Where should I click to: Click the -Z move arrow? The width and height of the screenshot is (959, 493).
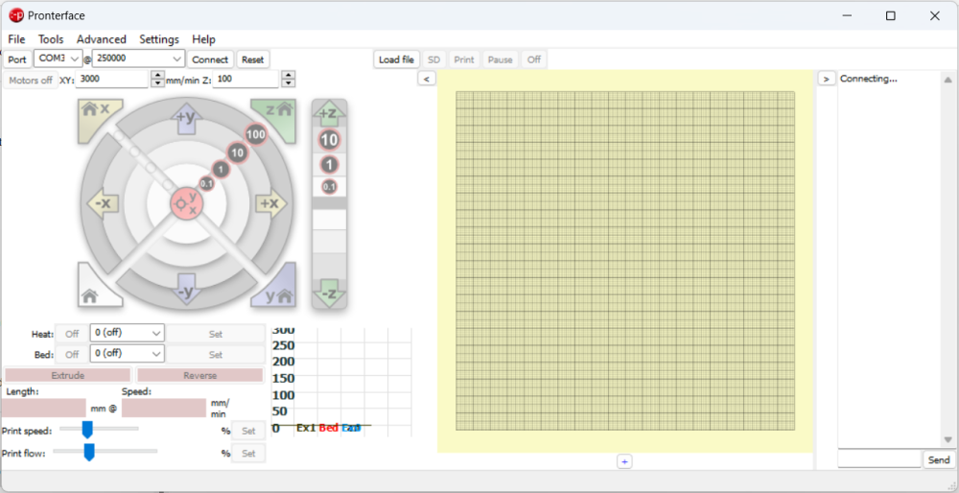click(x=329, y=293)
